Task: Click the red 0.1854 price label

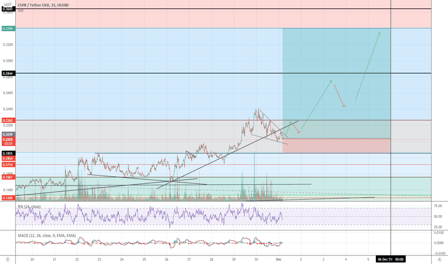Action: click(8, 158)
